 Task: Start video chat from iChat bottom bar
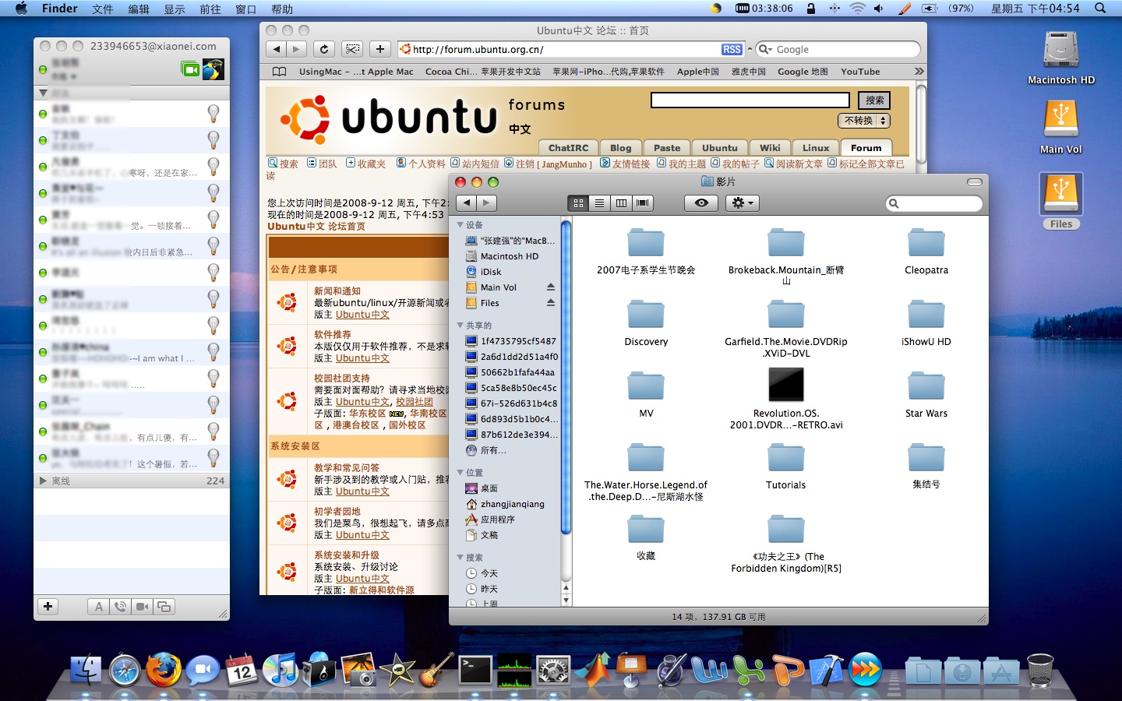point(142,606)
